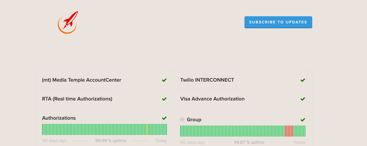Click the Group row status checkmark
Image resolution: width=367 pixels, height=146 pixels.
303,120
